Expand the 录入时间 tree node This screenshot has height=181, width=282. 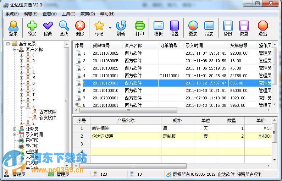(15, 135)
